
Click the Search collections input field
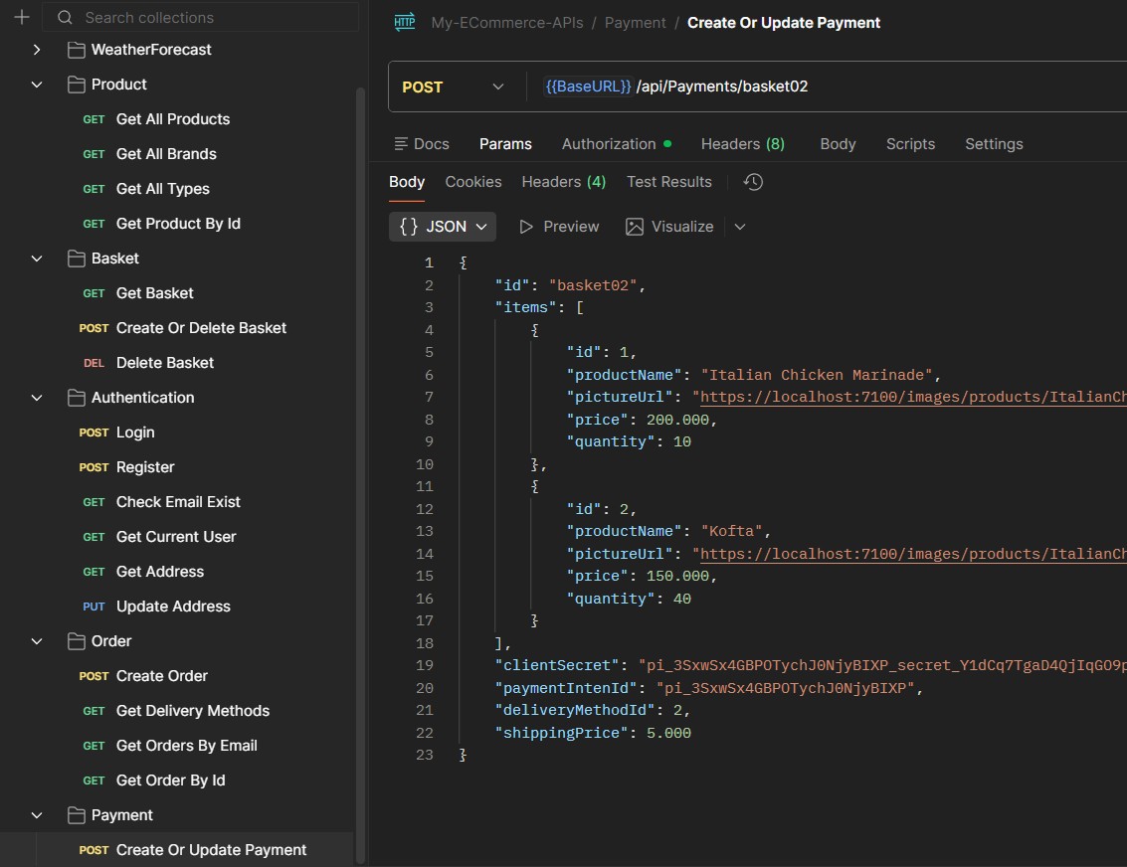coord(201,17)
